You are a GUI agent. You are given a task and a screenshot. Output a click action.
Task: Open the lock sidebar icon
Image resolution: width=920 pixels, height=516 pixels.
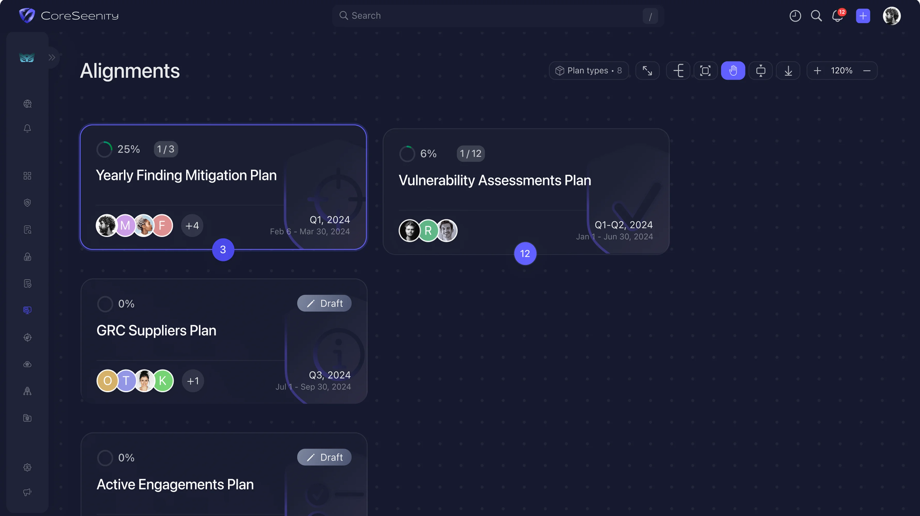point(27,256)
